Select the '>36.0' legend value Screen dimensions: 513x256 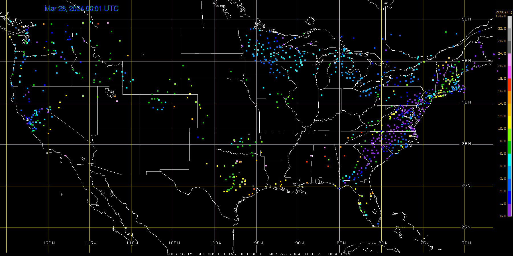pos(501,16)
